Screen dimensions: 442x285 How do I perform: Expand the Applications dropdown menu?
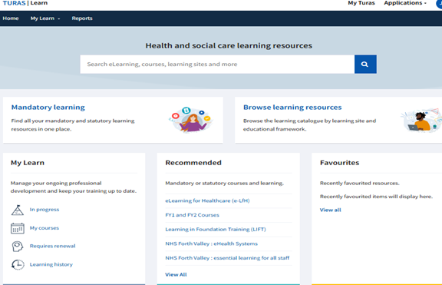[x=405, y=3]
